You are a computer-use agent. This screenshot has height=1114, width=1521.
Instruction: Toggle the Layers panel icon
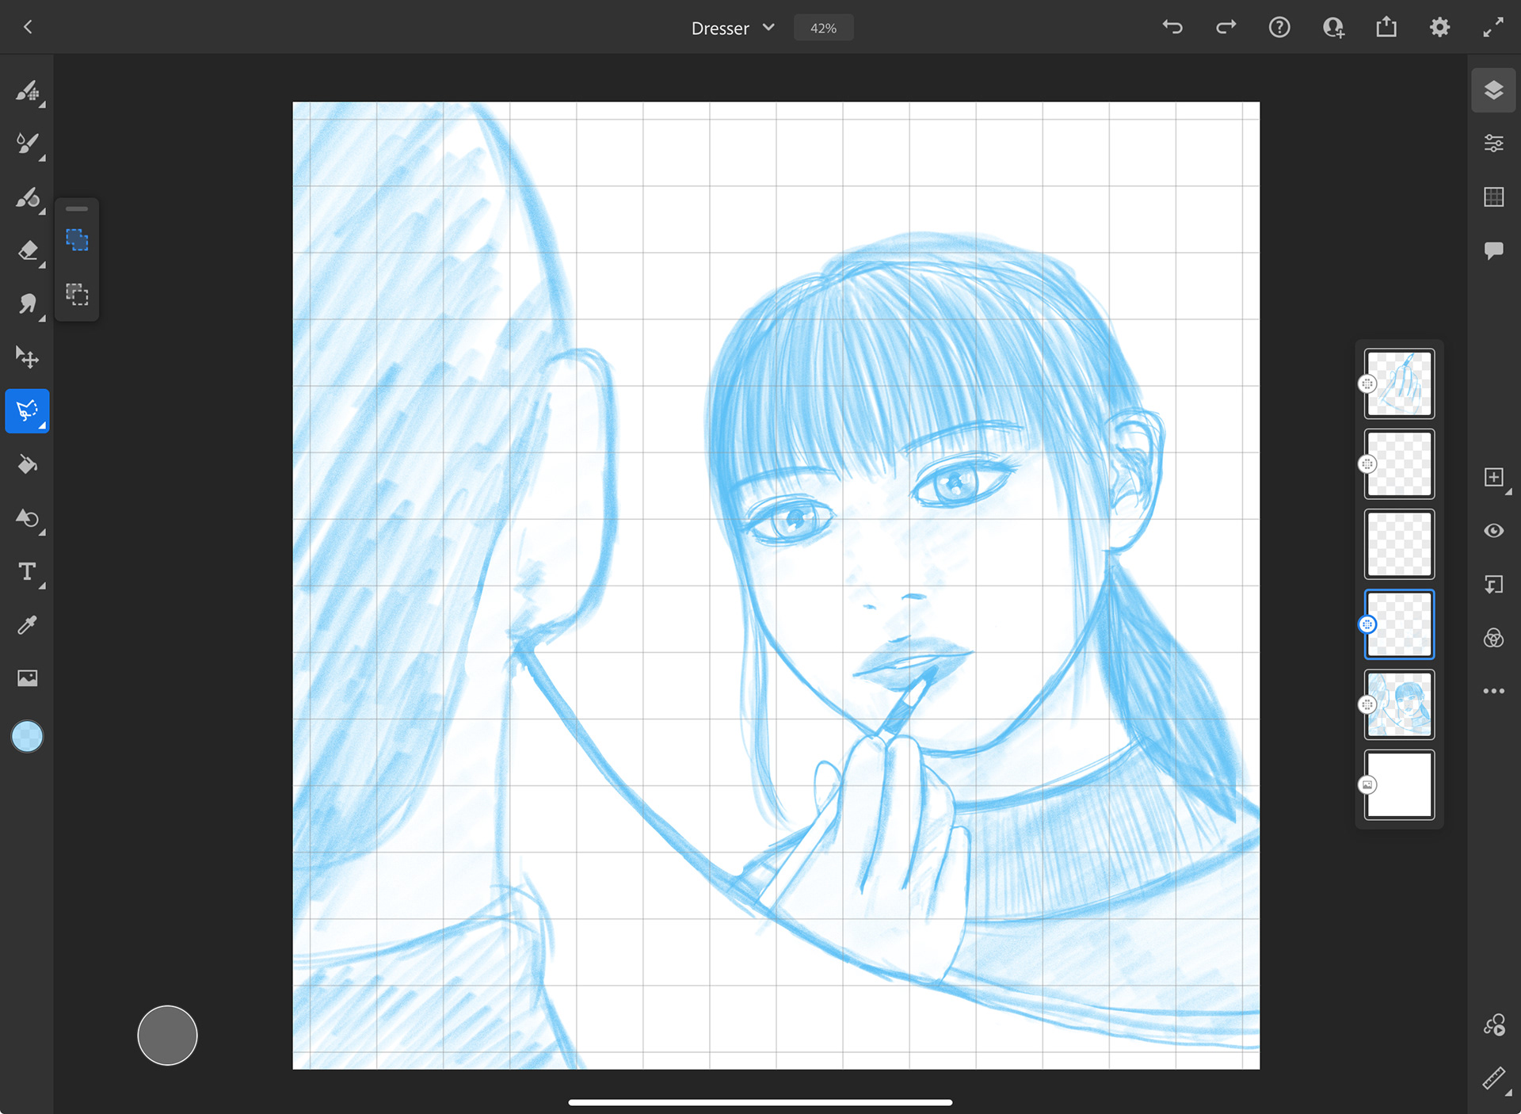click(x=1493, y=90)
